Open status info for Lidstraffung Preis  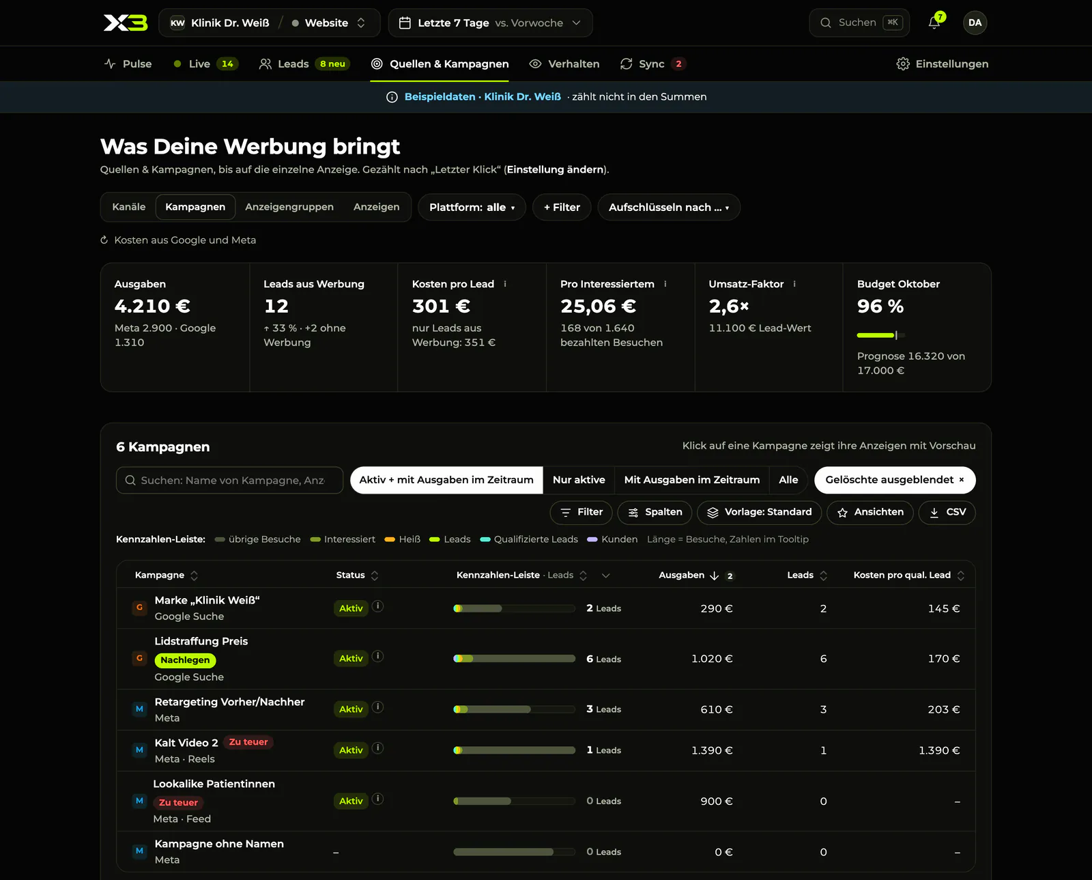(x=377, y=656)
